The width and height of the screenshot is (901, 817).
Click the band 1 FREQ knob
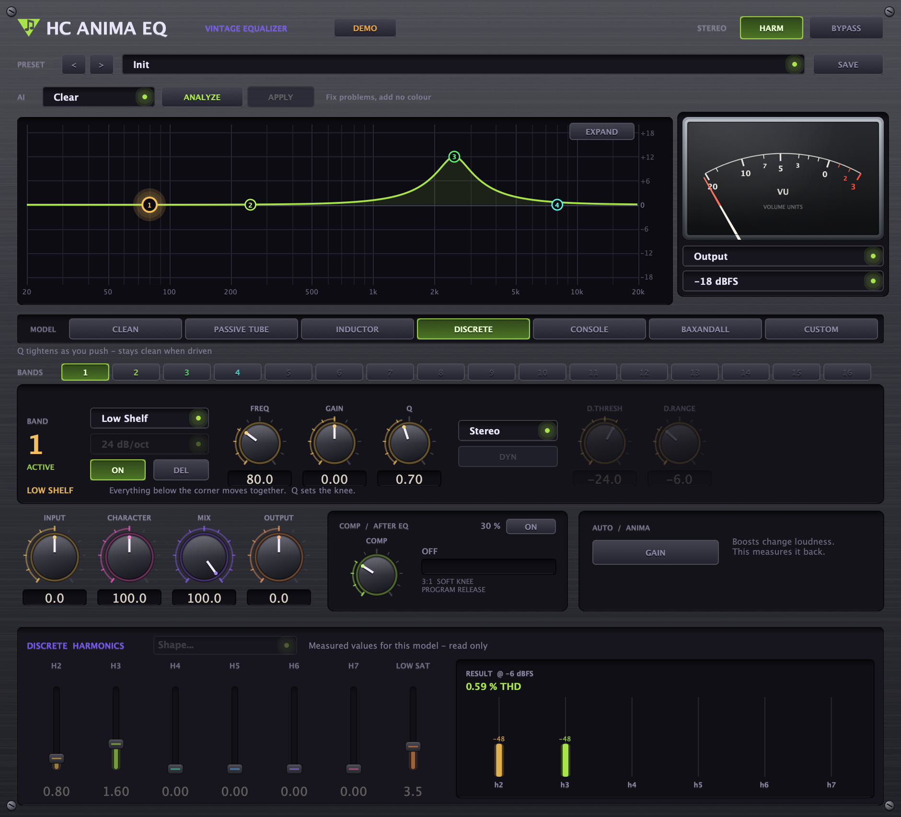coord(260,443)
